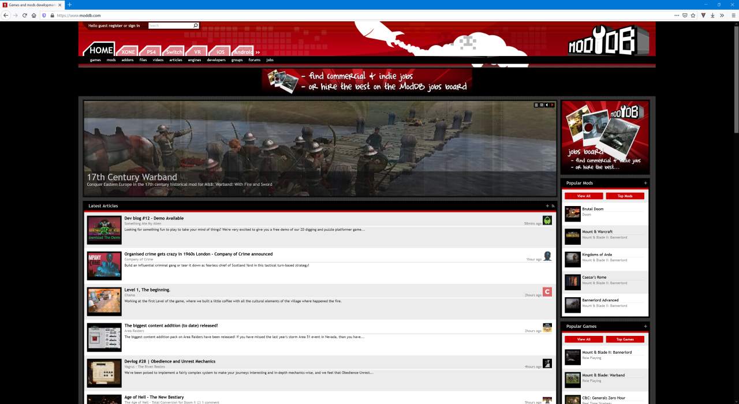The width and height of the screenshot is (739, 404).
Task: Open the Downloads arrow icon
Action: [x=712, y=16]
